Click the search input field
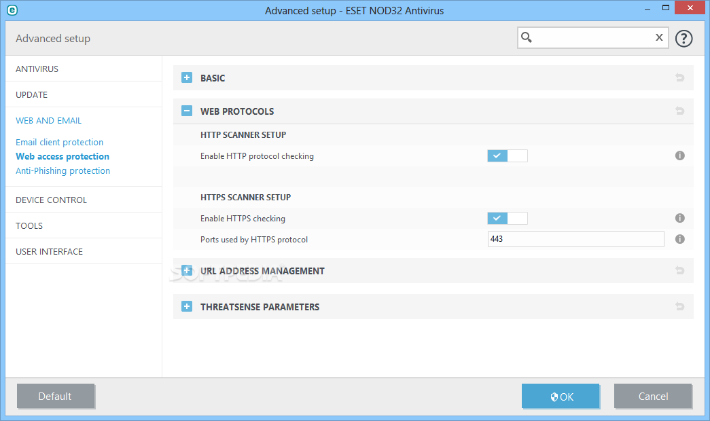Screen dimensions: 710x421 (592, 37)
